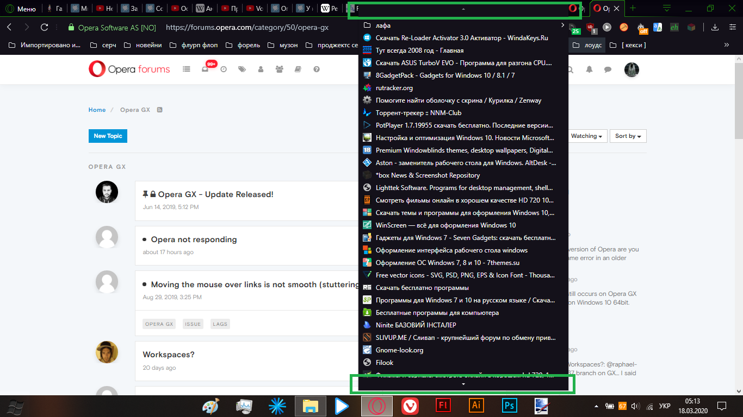Select Gnome-look.org bookmark entry
Image resolution: width=743 pixels, height=417 pixels.
(463, 350)
